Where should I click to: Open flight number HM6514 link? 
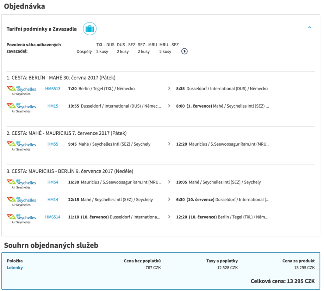(53, 217)
